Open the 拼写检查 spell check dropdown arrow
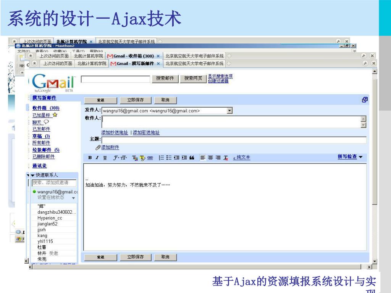 click(x=360, y=157)
